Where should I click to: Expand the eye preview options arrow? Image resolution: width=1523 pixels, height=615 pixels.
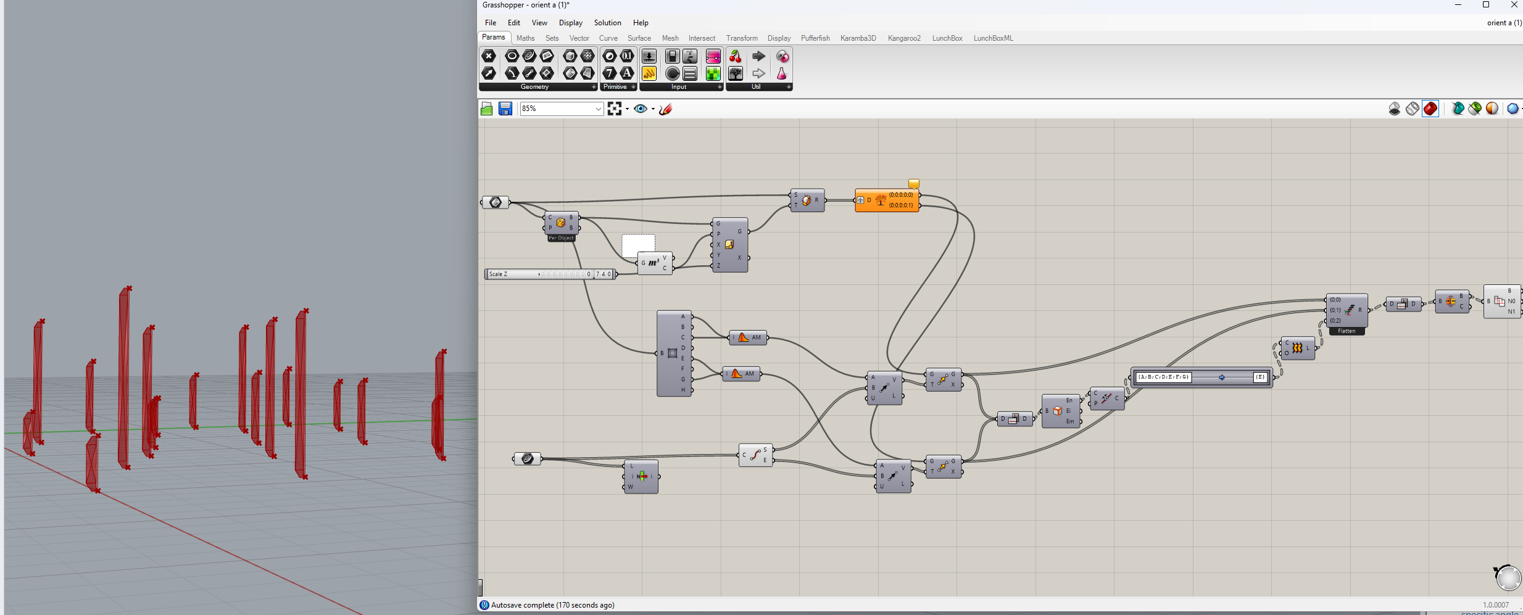(653, 109)
